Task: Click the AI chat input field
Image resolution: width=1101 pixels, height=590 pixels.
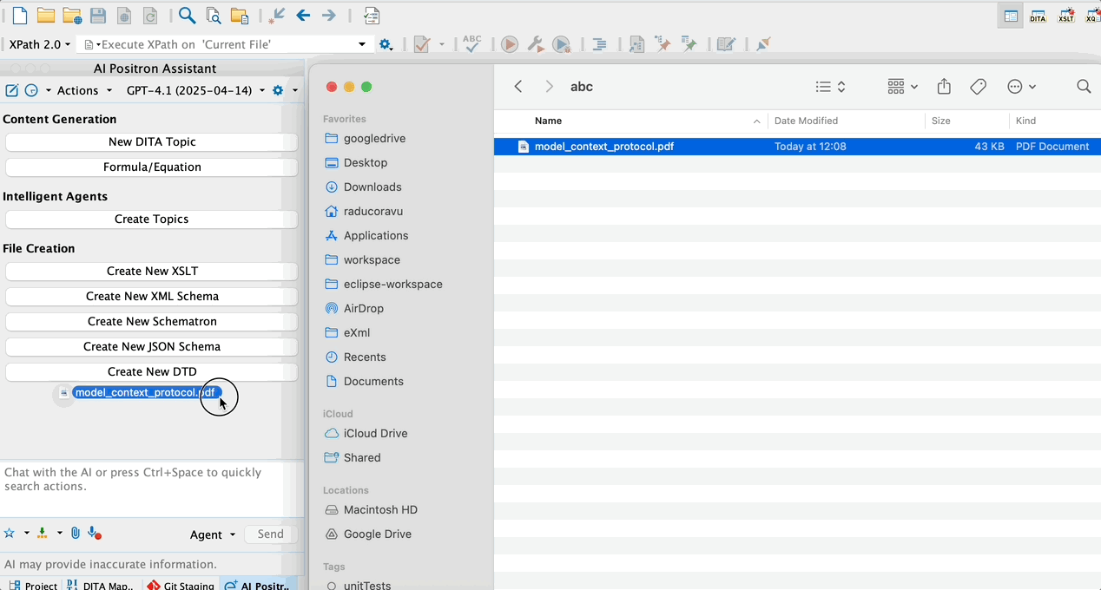Action: (142, 490)
